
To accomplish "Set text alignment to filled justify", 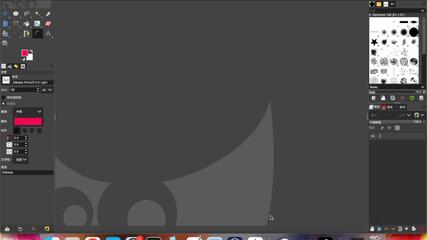I will [x=40, y=131].
